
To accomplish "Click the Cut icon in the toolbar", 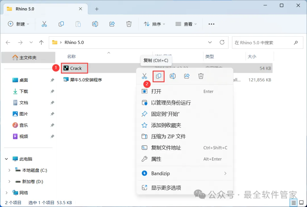I will click(x=44, y=24).
